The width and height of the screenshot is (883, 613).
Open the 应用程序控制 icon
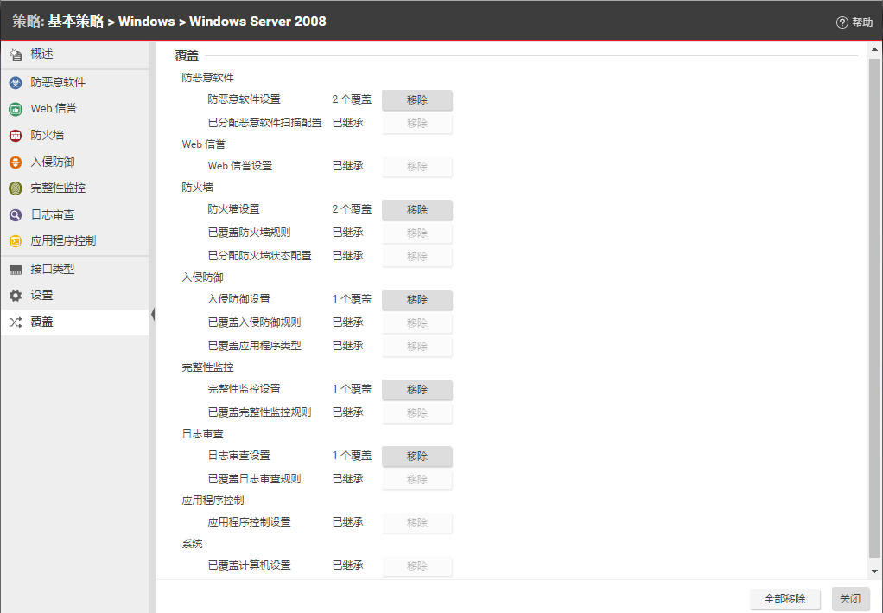point(15,241)
